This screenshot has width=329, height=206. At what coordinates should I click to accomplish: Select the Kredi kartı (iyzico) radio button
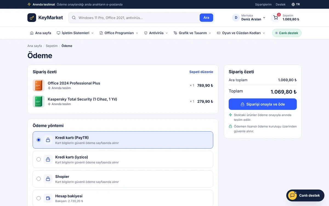(39, 159)
